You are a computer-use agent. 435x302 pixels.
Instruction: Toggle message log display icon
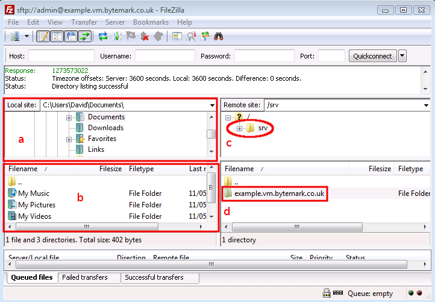point(43,36)
